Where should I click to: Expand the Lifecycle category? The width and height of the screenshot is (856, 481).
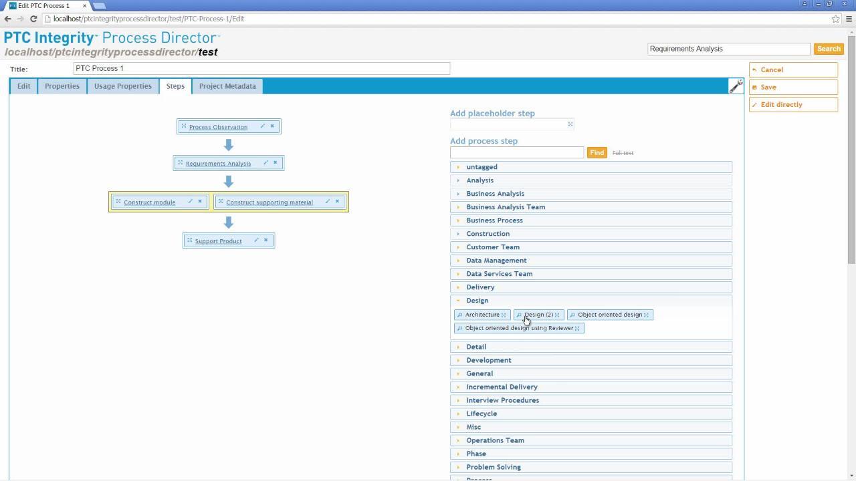coord(591,414)
